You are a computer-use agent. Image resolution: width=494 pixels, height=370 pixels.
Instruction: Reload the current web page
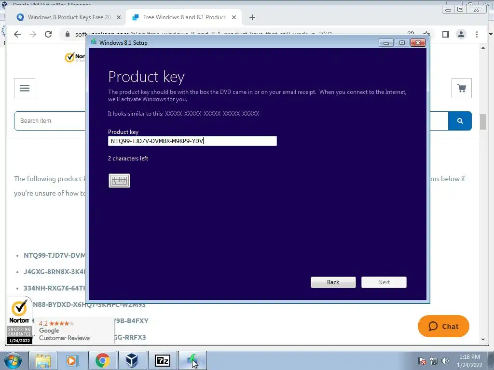coord(48,34)
